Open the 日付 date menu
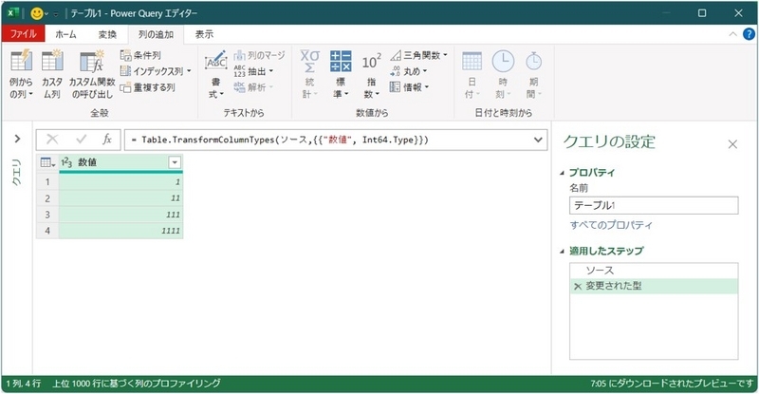 (x=472, y=74)
